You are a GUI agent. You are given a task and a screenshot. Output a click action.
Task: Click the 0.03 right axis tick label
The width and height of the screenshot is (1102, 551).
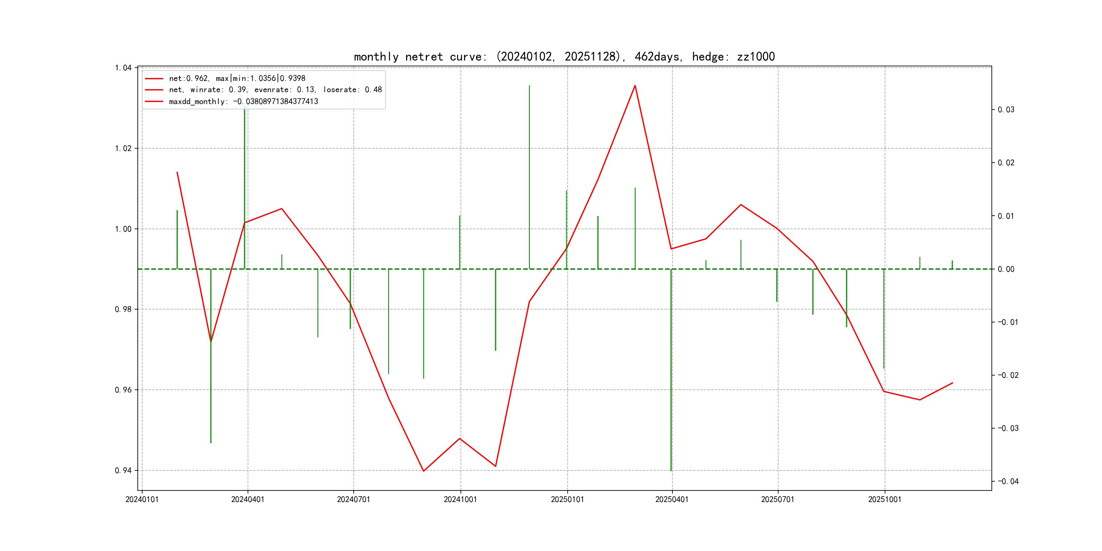[x=1006, y=110]
